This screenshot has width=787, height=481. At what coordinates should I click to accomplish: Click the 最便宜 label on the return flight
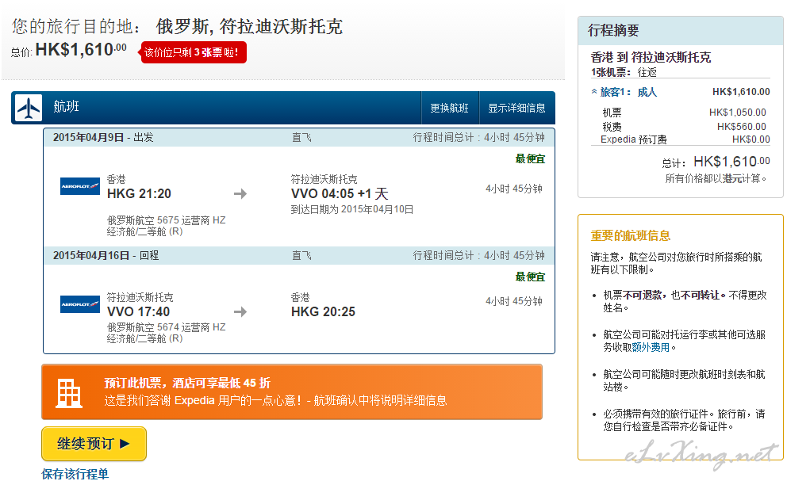pos(530,277)
